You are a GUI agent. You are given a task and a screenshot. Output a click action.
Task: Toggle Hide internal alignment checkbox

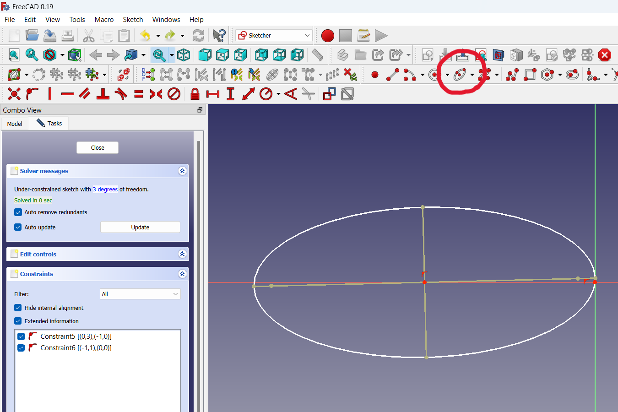[18, 308]
